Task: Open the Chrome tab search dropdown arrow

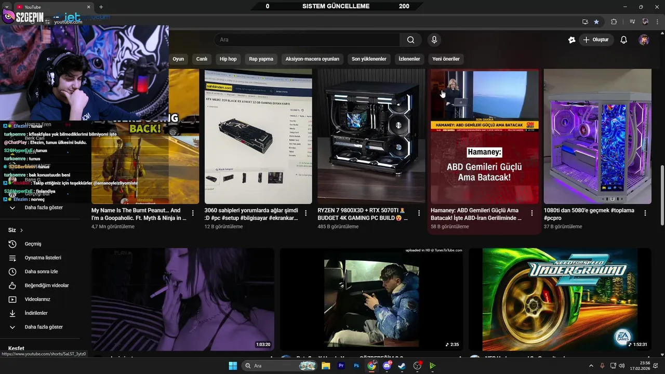Action: [x=6, y=7]
